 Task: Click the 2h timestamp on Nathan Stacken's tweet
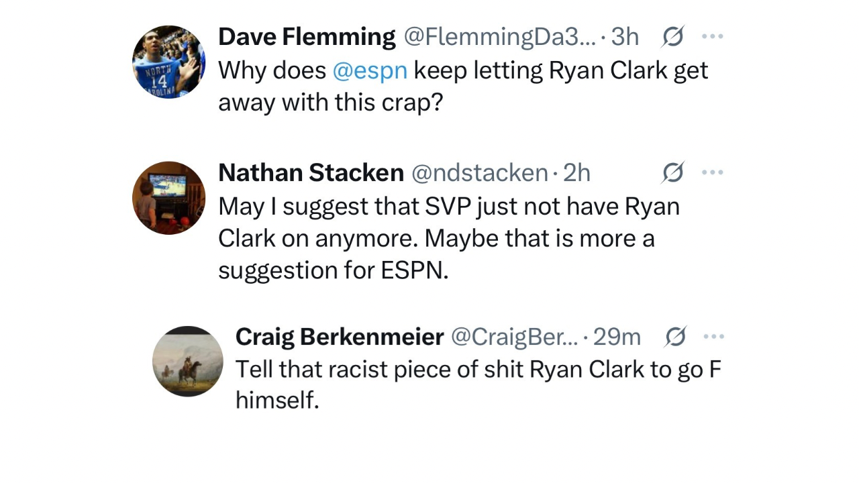point(577,172)
